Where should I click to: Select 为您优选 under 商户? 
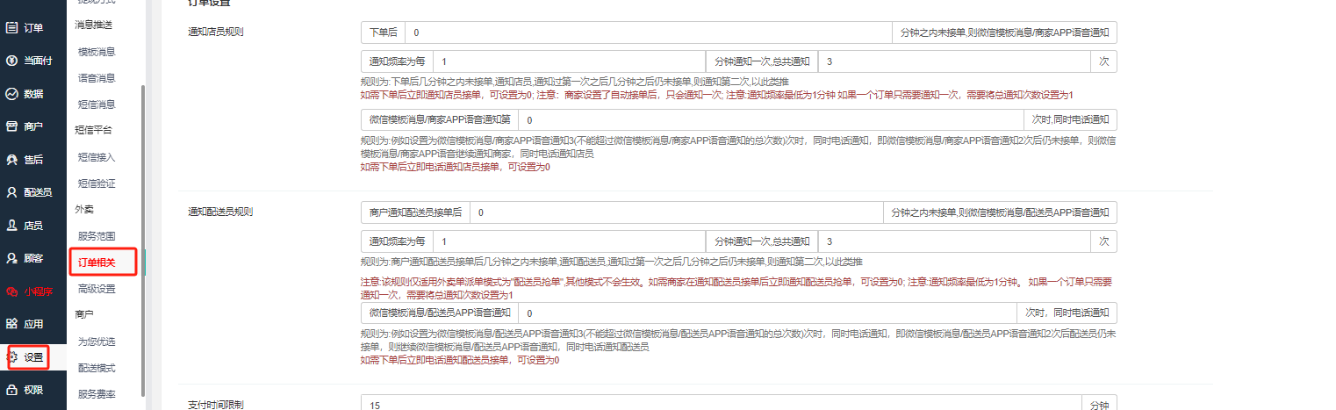97,342
